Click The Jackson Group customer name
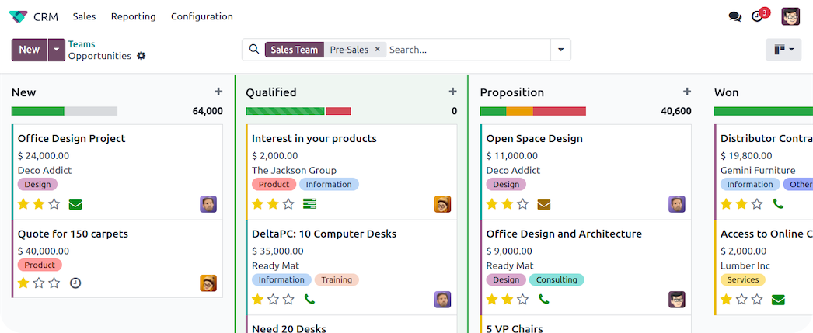The image size is (813, 333). (x=294, y=171)
